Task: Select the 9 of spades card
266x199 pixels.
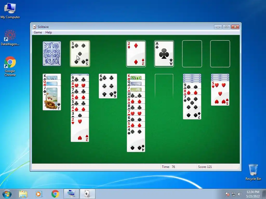Action: click(x=192, y=86)
